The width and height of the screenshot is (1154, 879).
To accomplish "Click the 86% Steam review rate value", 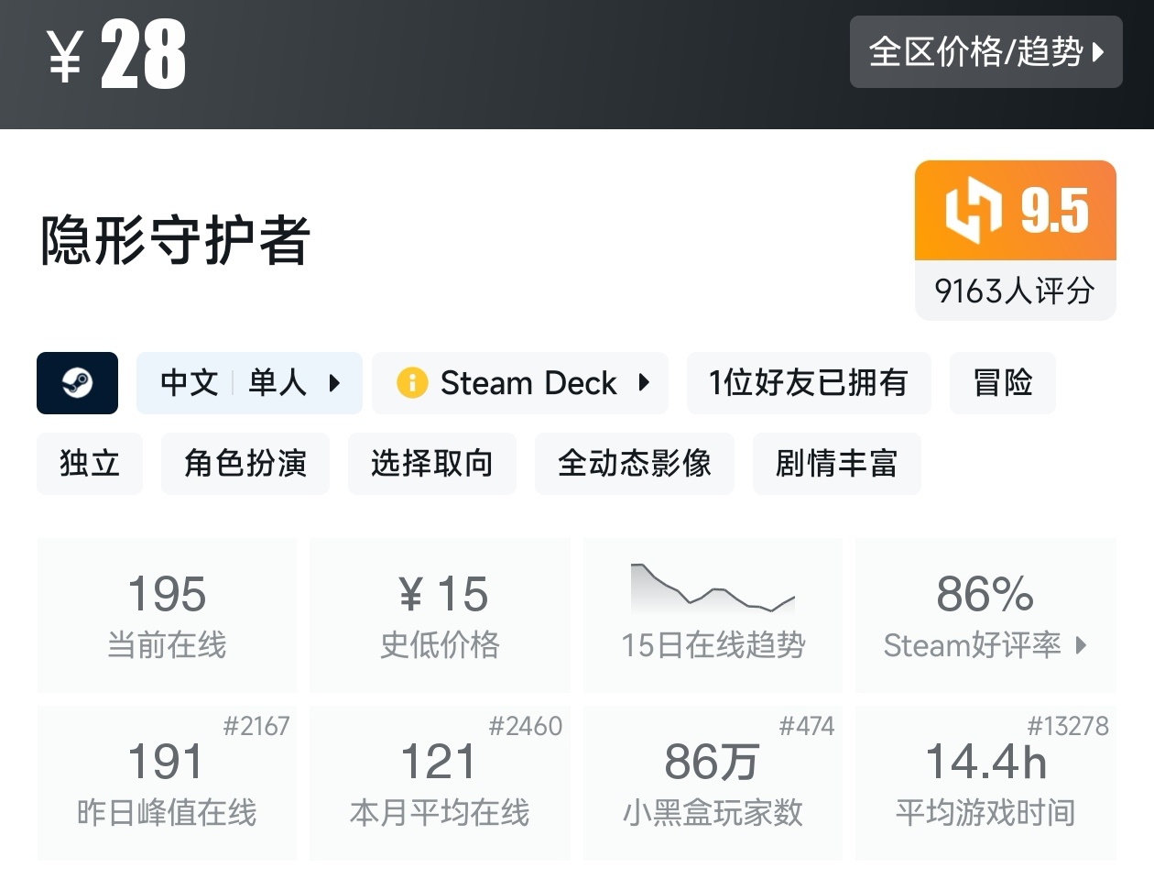I will 985,595.
